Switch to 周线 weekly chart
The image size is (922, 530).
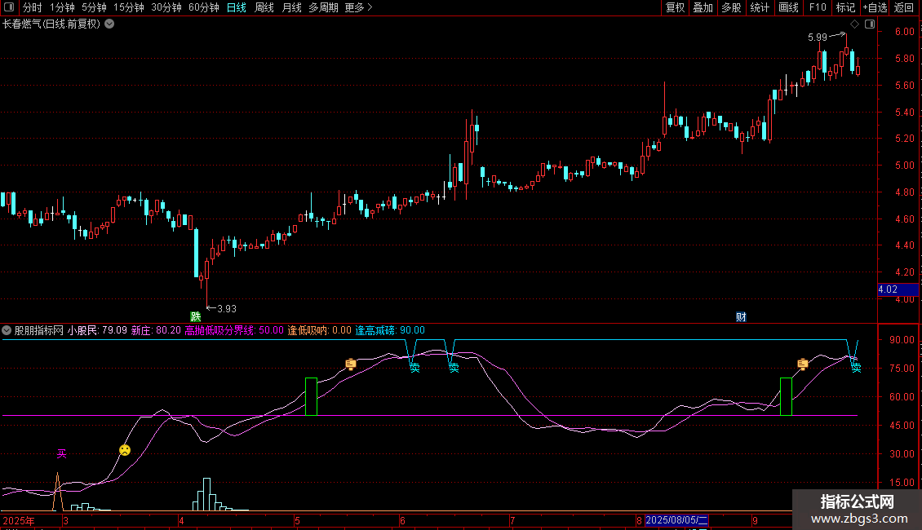click(x=264, y=7)
